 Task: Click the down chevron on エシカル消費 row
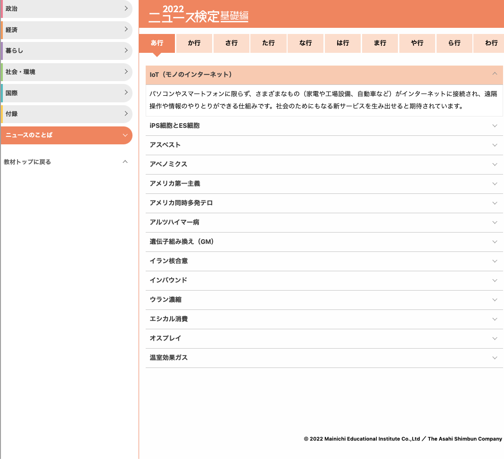point(495,319)
